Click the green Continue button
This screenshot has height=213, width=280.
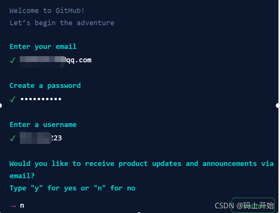(253, 205)
